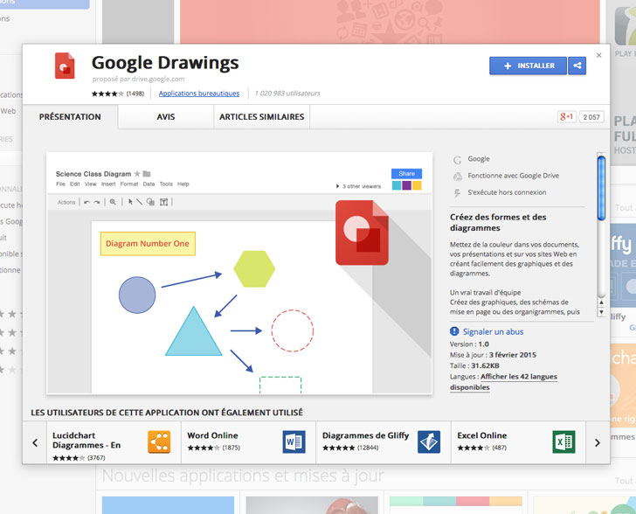Click the Science Class Diagram screenshot preview
The height and width of the screenshot is (514, 636).
pos(239,274)
